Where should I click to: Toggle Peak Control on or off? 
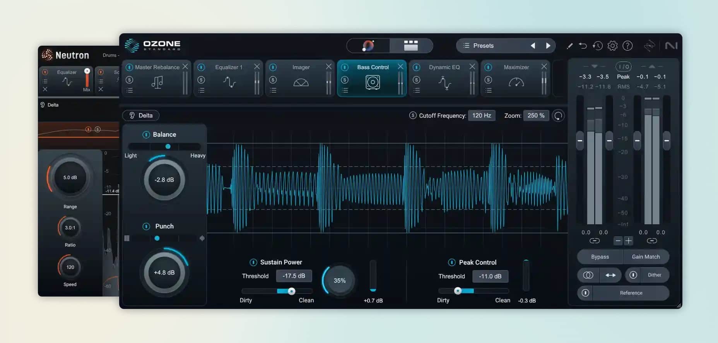point(452,262)
